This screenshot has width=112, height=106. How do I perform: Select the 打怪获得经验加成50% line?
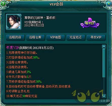23,58
